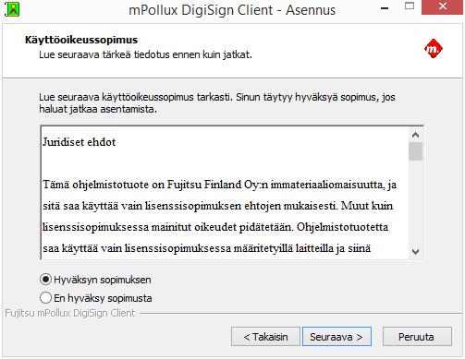Click the 'Käyttöoikeussopimus' page heading
465x359 pixels.
81,40
